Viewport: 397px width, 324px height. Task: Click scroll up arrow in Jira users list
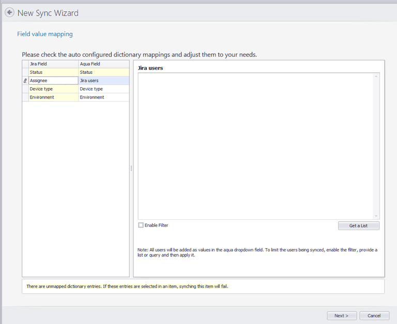(376, 76)
